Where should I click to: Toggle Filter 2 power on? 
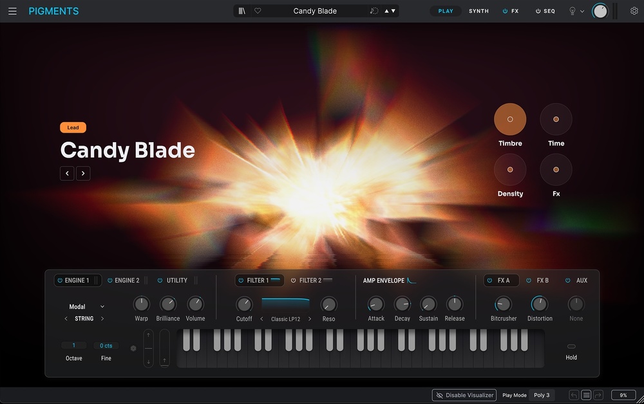tap(294, 280)
